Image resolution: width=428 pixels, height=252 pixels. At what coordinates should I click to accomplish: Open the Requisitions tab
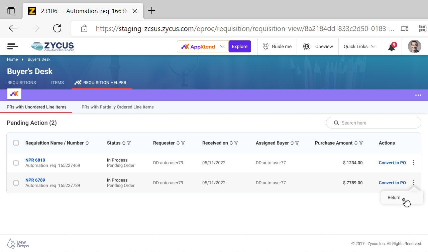[x=22, y=83]
